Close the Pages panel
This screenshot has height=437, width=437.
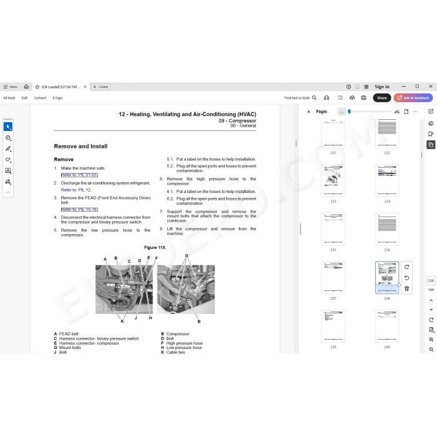[308, 112]
